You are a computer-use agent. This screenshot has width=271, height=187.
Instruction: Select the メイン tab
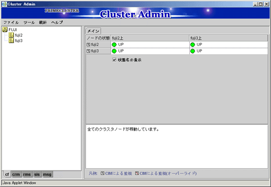click(93, 31)
